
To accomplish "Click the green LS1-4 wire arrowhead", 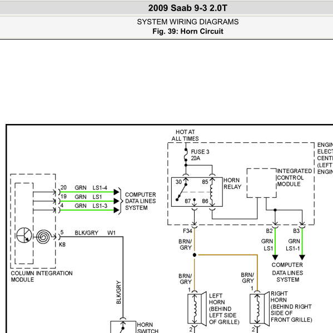I will (116, 192).
